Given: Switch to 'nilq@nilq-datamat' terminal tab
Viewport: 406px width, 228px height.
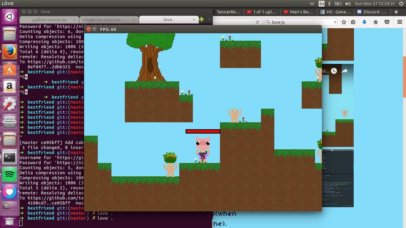Looking at the screenshot, I should coord(108,20).
